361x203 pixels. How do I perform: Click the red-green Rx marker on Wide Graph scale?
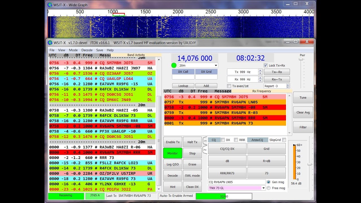(x=118, y=15)
